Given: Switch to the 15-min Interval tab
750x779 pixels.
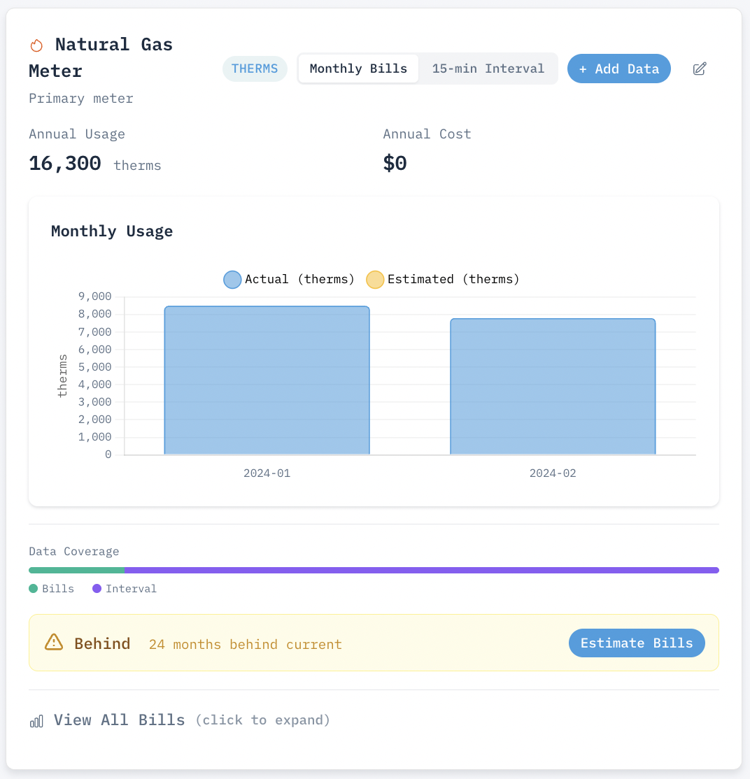Looking at the screenshot, I should point(488,68).
